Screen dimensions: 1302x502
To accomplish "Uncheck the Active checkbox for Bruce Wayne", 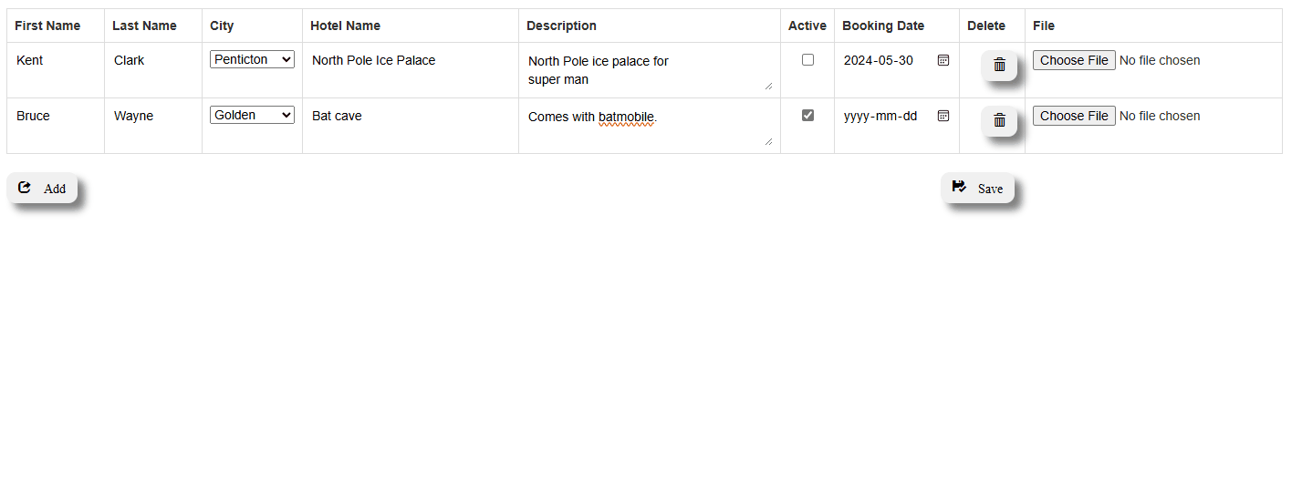I will [x=807, y=116].
